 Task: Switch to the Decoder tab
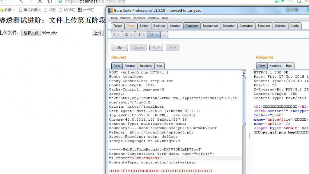click(229, 26)
